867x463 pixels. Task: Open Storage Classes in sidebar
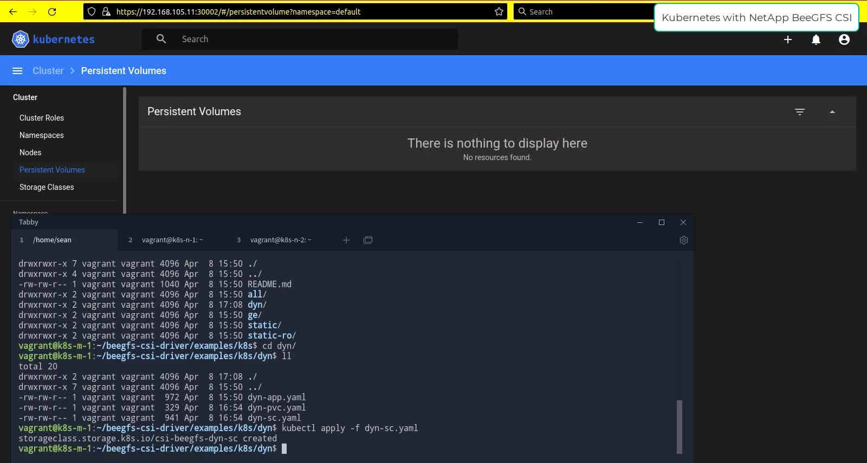(x=47, y=187)
